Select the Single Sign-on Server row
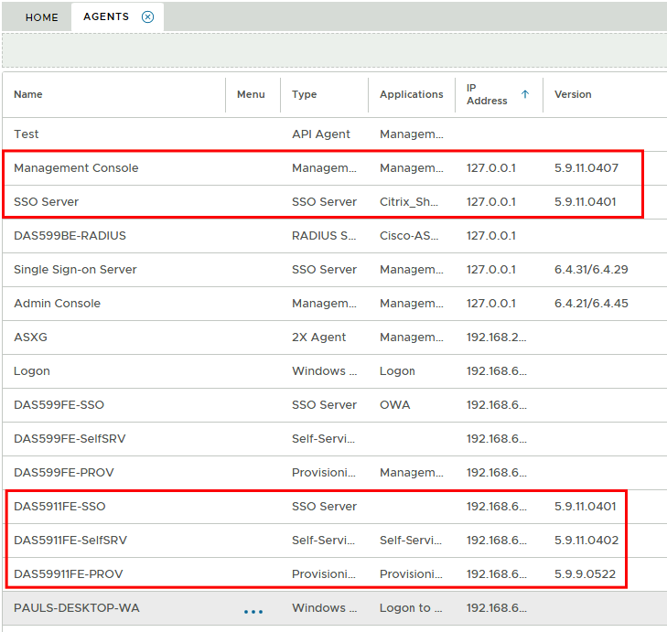The width and height of the screenshot is (667, 632). coord(75,270)
